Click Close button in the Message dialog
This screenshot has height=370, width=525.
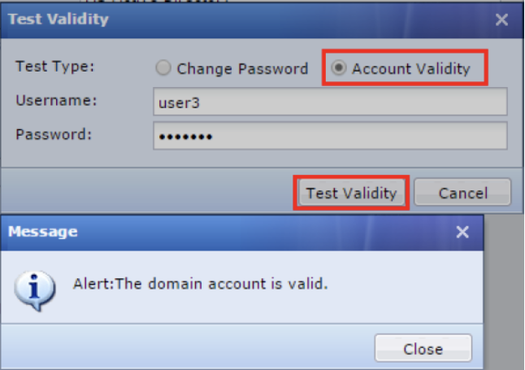(423, 349)
